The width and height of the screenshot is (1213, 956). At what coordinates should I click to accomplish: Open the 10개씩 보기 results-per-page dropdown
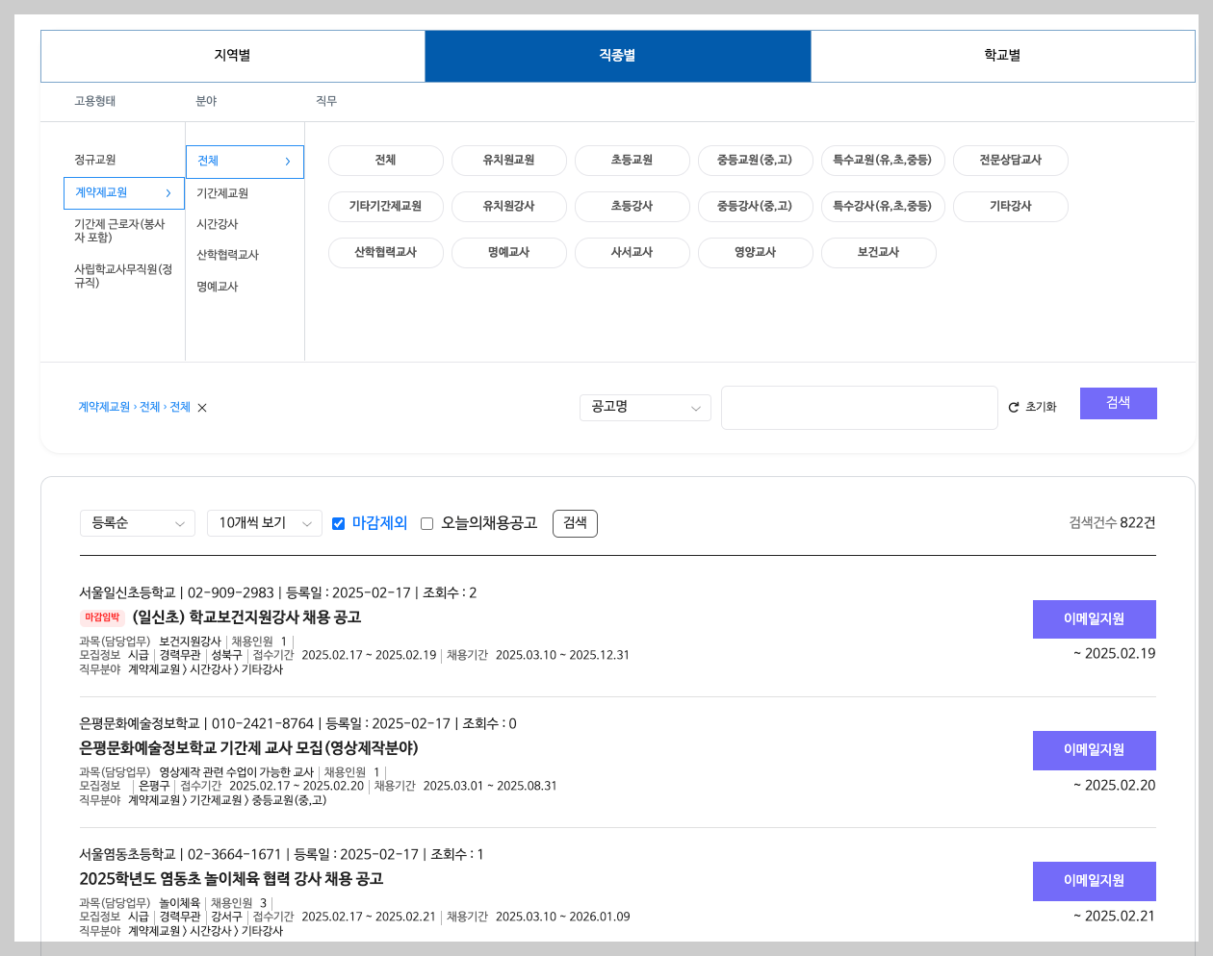[x=264, y=523]
